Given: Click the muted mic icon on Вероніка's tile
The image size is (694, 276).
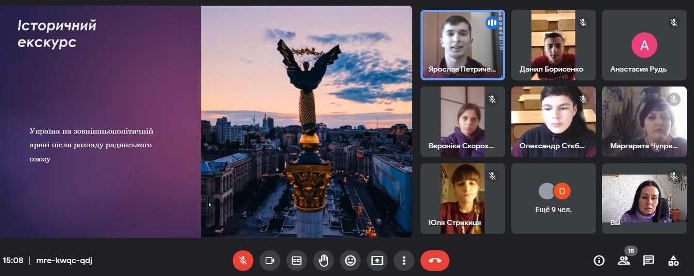Looking at the screenshot, I should point(492,99).
